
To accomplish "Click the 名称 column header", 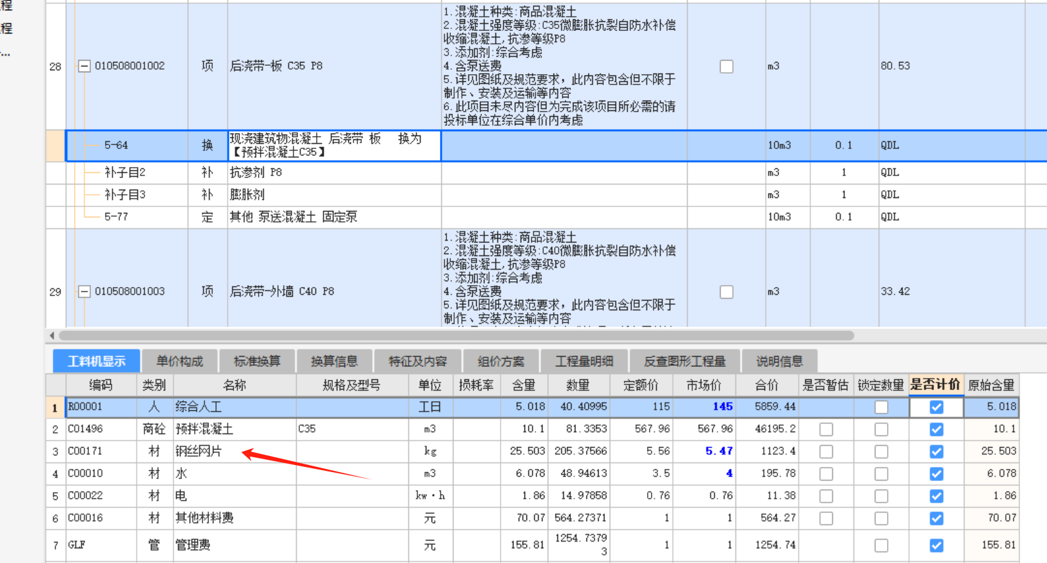I will tap(235, 385).
